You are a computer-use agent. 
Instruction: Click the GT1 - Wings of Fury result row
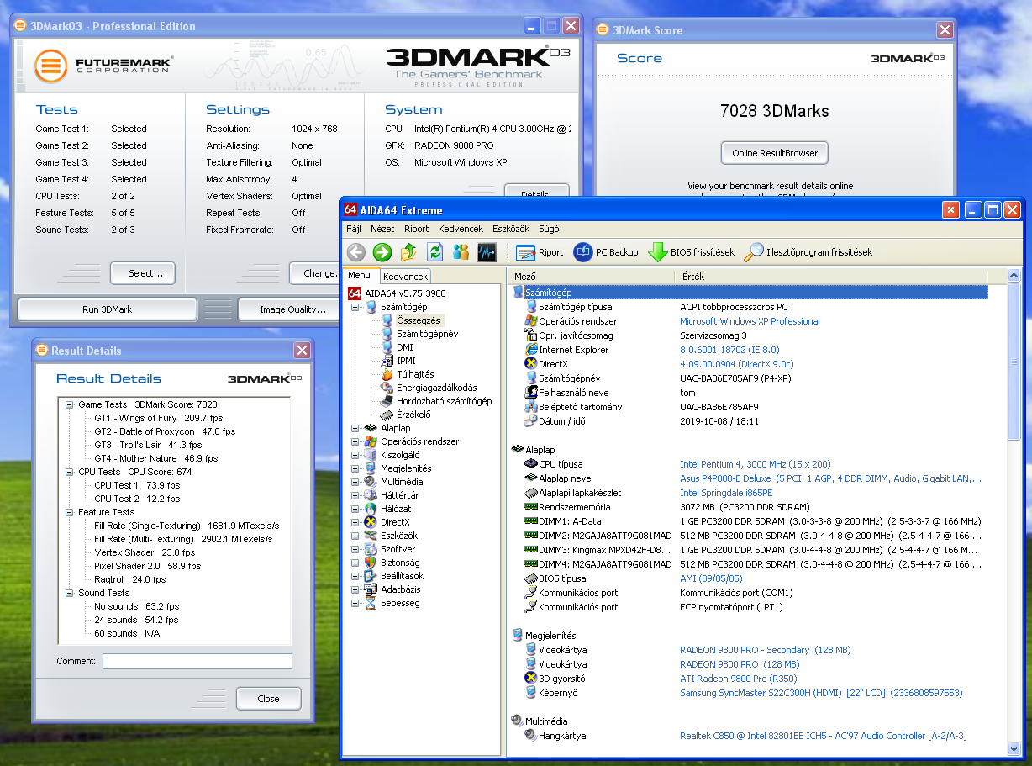pyautogui.click(x=158, y=418)
